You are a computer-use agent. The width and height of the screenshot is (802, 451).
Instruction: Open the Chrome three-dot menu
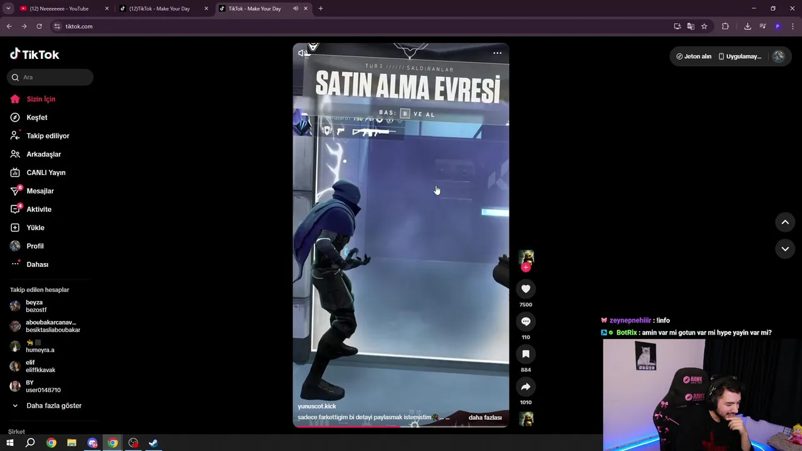(x=793, y=26)
